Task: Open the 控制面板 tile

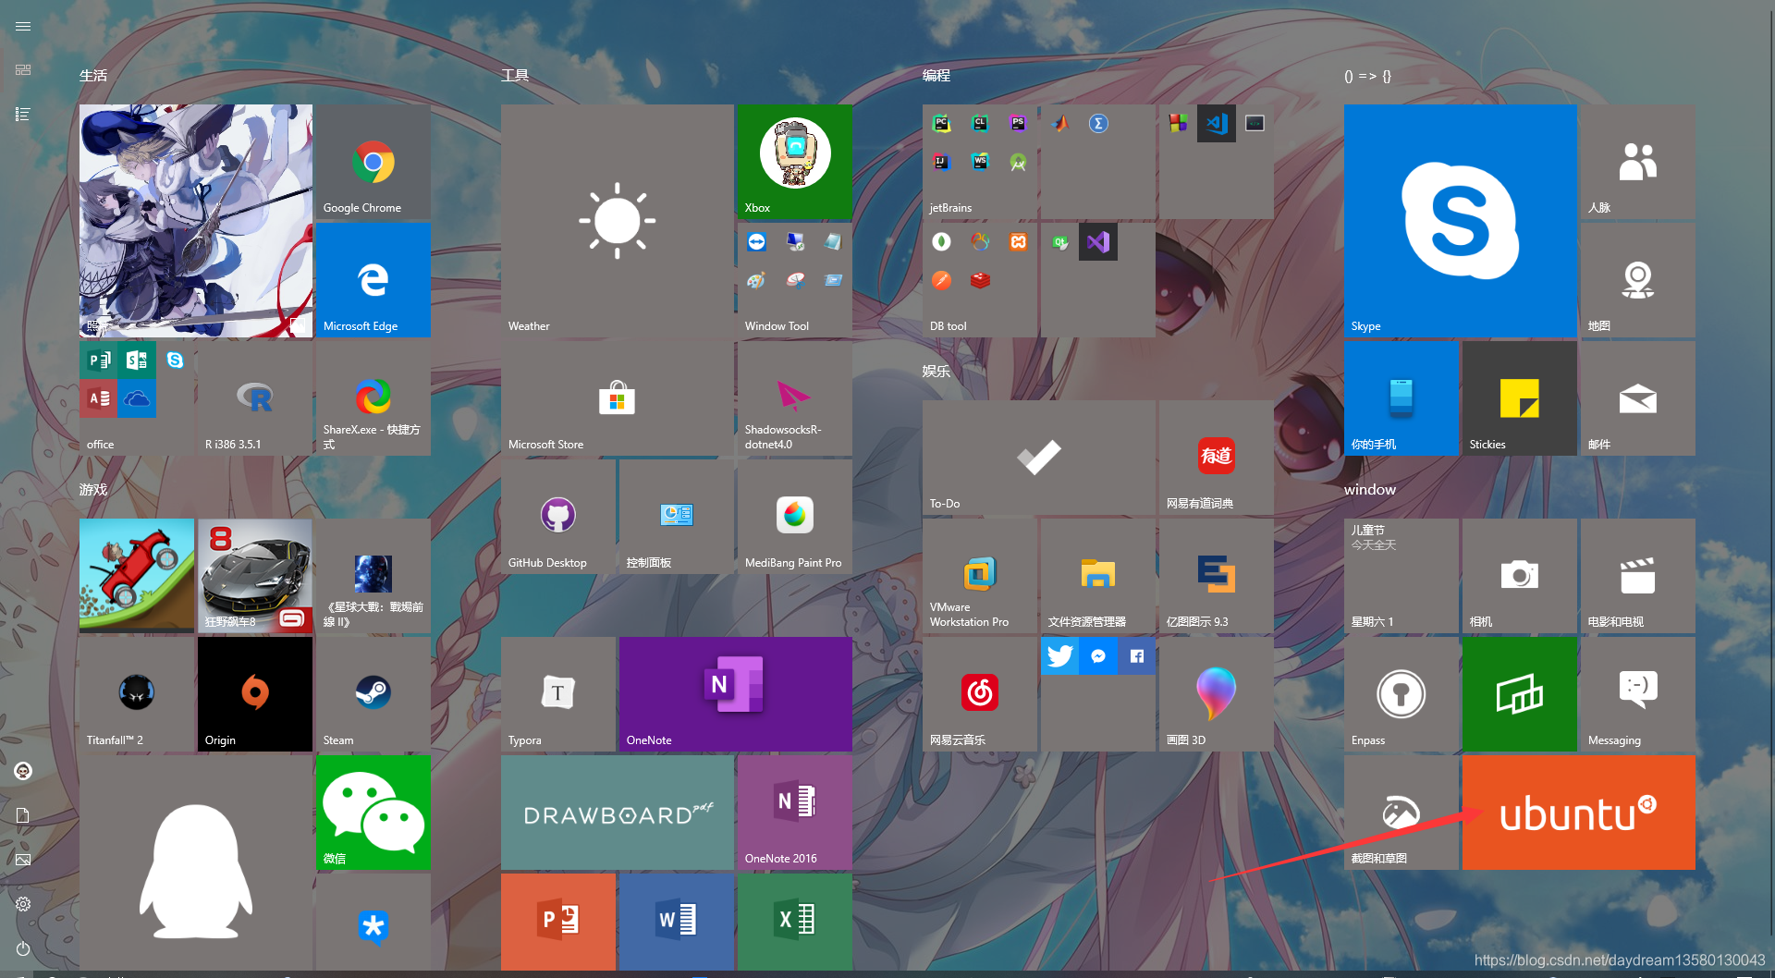Action: [x=677, y=517]
